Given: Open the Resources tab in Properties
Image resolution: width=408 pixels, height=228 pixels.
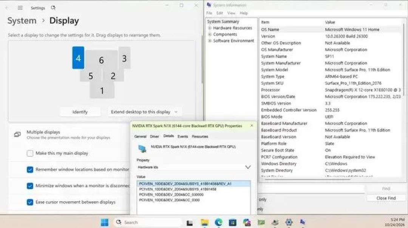Looking at the screenshot, I should [x=200, y=137].
